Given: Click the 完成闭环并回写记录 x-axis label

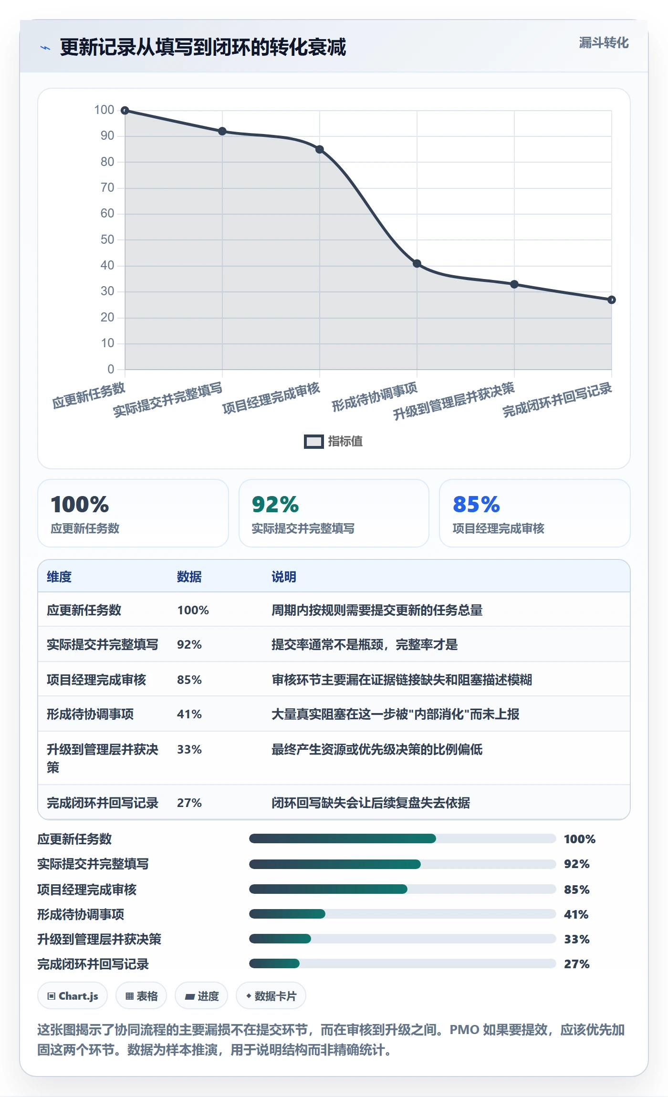Looking at the screenshot, I should click(557, 400).
